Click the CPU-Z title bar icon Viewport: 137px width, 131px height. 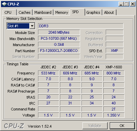pyautogui.click(x=4, y=4)
